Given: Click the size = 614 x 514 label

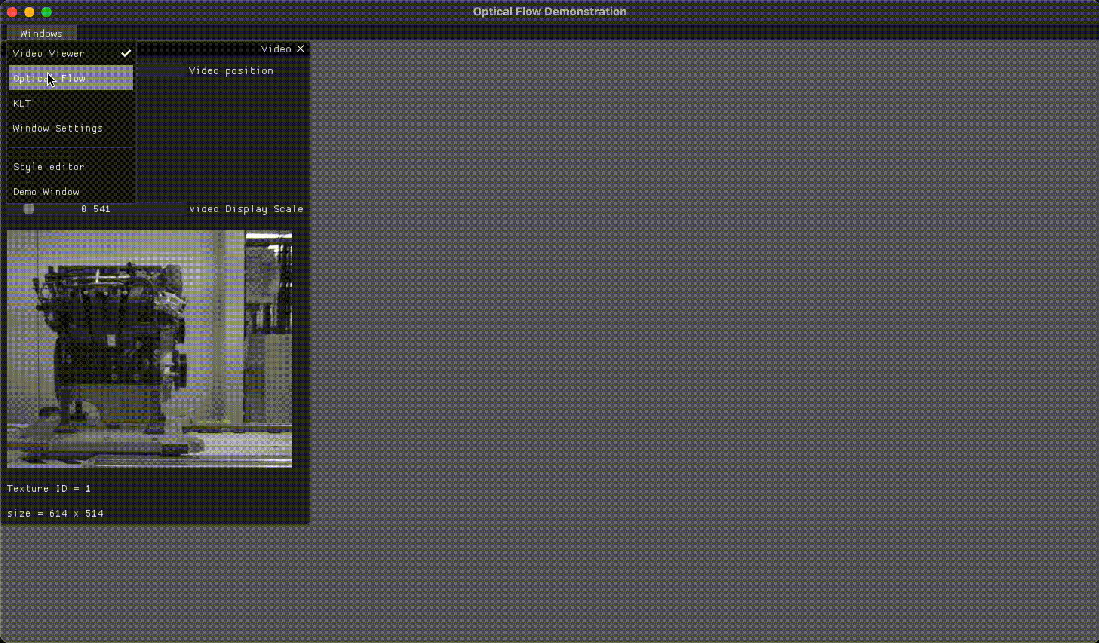Looking at the screenshot, I should pos(55,513).
